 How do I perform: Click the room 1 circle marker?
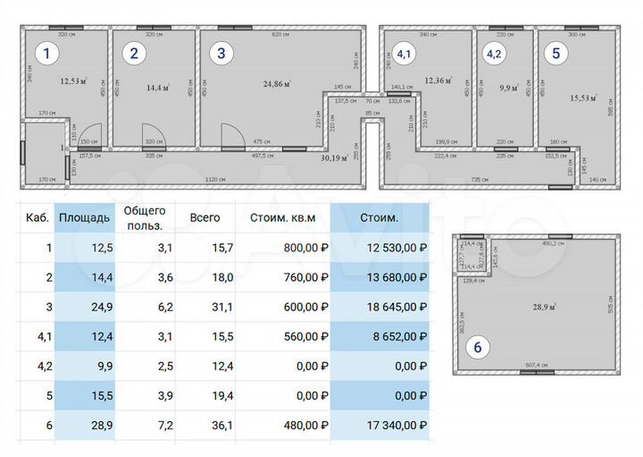[x=47, y=54]
